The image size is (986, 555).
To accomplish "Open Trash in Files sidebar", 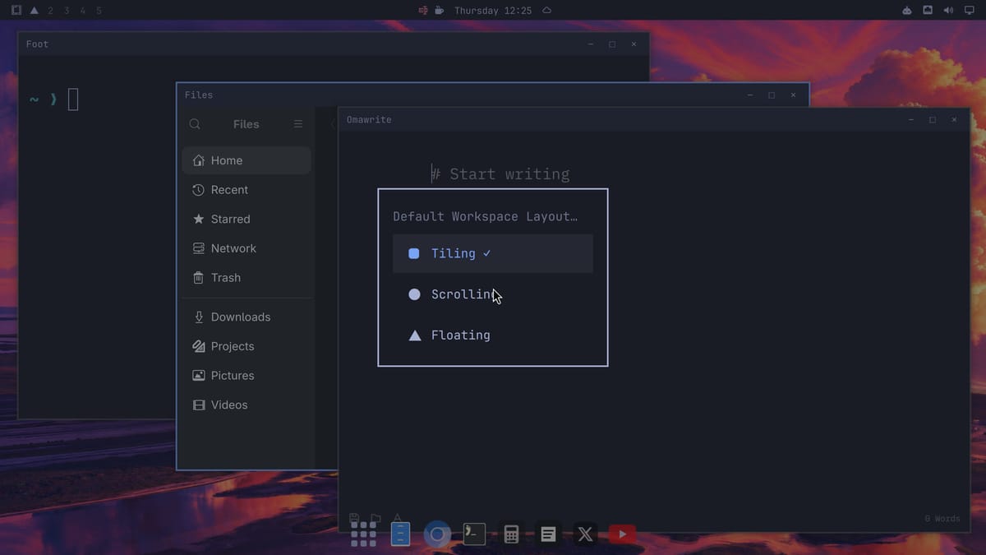I will point(246,278).
